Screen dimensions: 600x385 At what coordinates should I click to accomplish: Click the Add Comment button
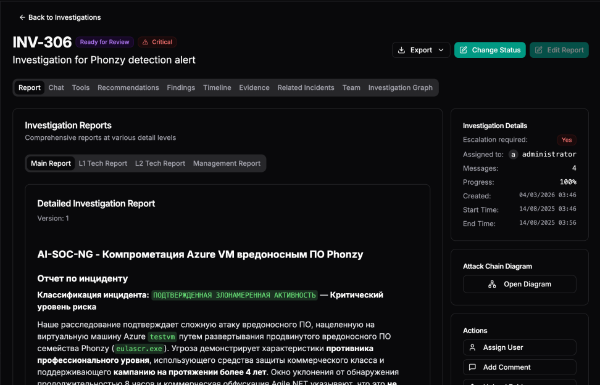(520, 367)
